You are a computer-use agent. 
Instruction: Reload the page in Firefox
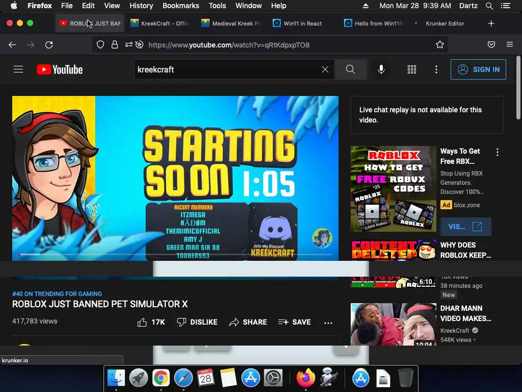point(49,45)
